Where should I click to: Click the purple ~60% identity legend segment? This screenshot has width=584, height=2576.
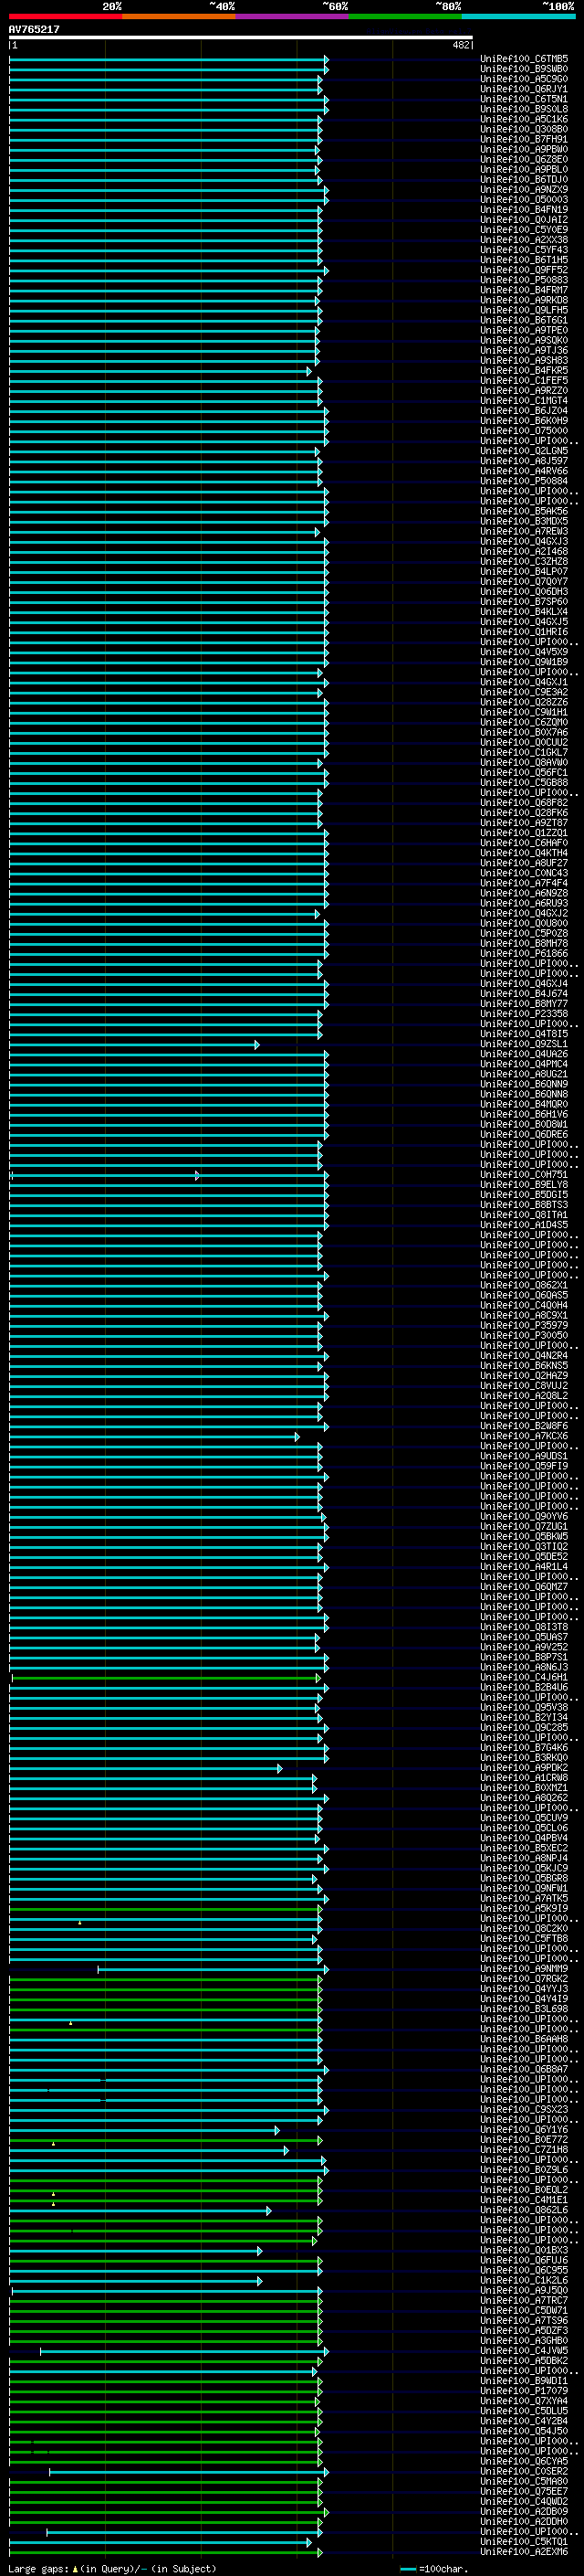[291, 16]
